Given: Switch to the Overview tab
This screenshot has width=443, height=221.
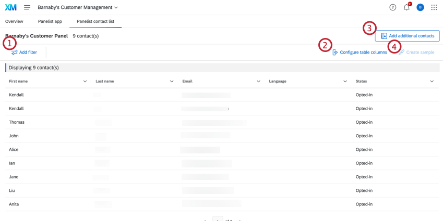Looking at the screenshot, I should click(x=14, y=21).
